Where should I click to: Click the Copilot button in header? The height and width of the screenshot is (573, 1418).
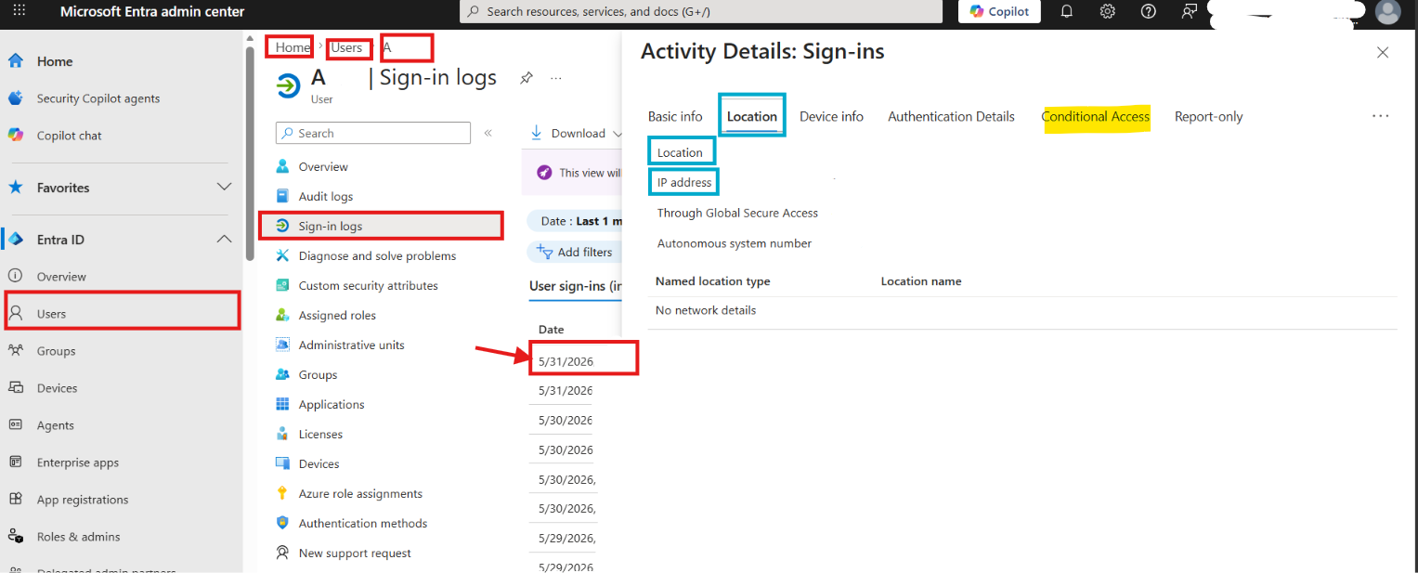pyautogui.click(x=999, y=11)
